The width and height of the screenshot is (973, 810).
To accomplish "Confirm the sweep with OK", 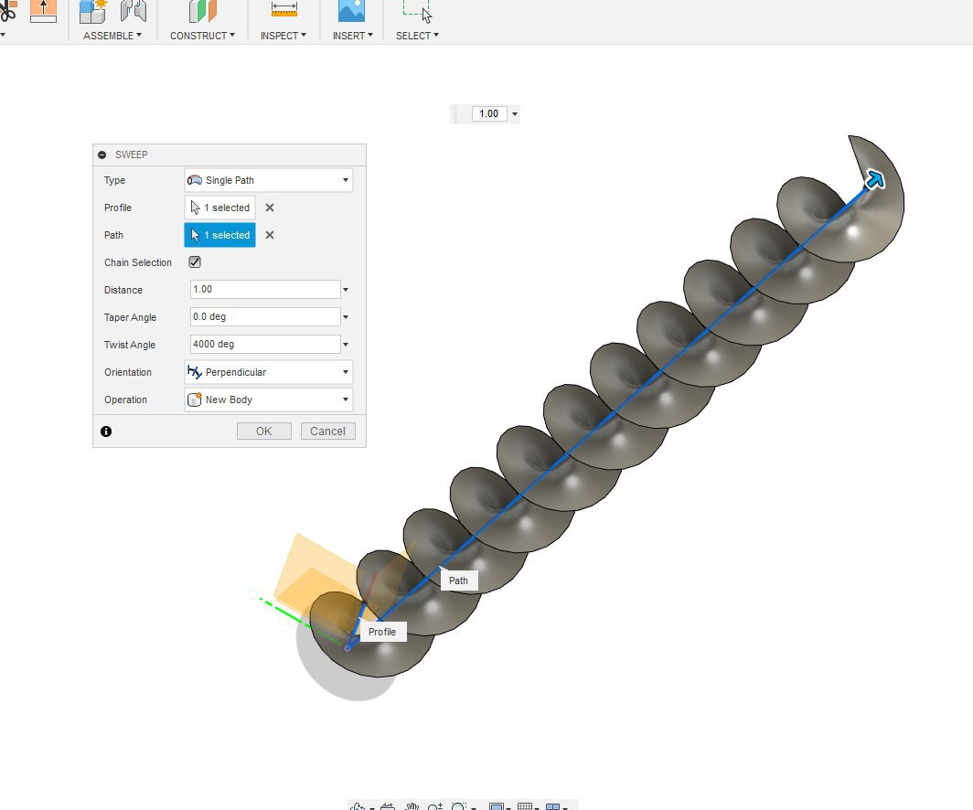I will pos(263,431).
